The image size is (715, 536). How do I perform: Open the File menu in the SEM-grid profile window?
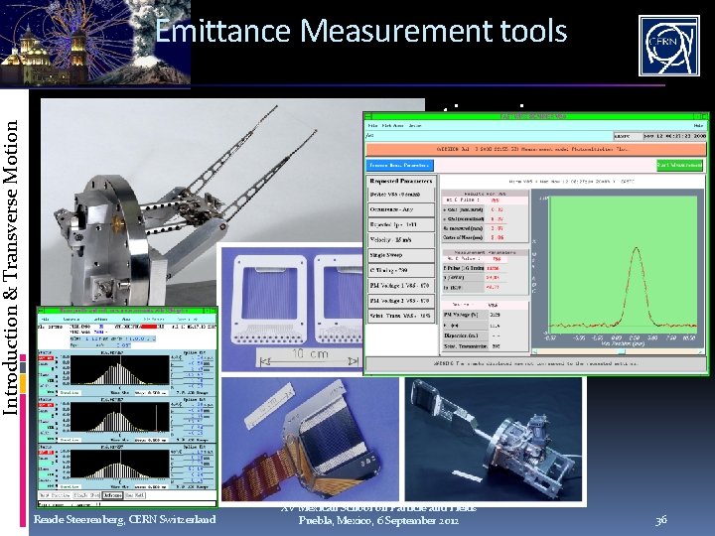(45, 320)
